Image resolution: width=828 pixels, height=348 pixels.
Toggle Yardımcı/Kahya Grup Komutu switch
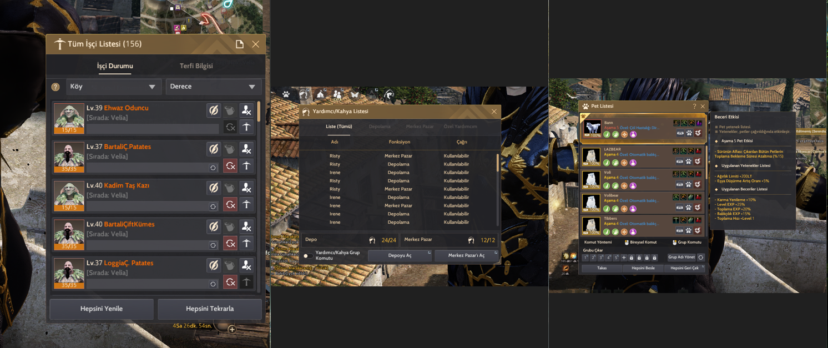[307, 256]
